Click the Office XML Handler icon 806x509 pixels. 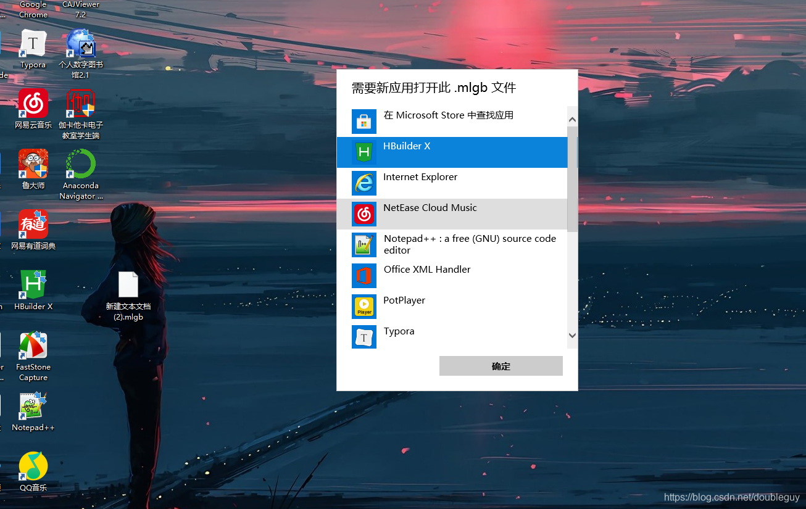(364, 276)
